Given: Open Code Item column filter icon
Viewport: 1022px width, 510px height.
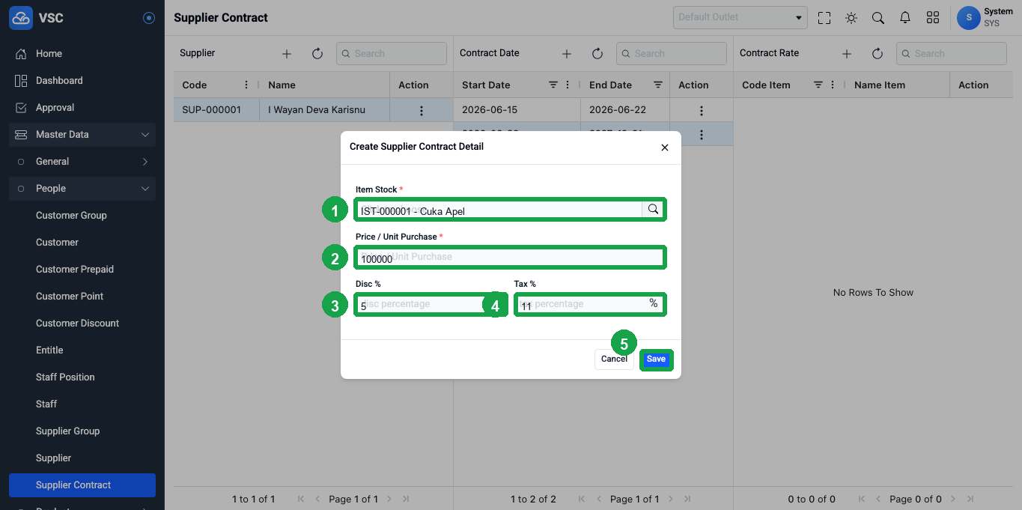Looking at the screenshot, I should (x=818, y=85).
